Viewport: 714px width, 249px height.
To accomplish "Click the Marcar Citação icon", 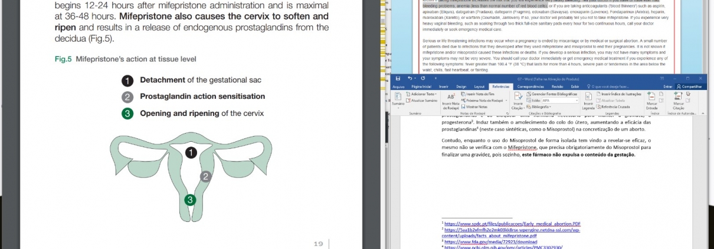I will coord(679,97).
